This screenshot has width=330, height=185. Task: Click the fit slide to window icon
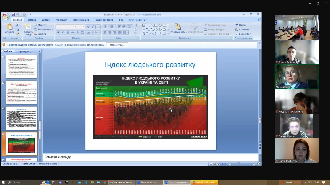pyautogui.click(x=259, y=164)
